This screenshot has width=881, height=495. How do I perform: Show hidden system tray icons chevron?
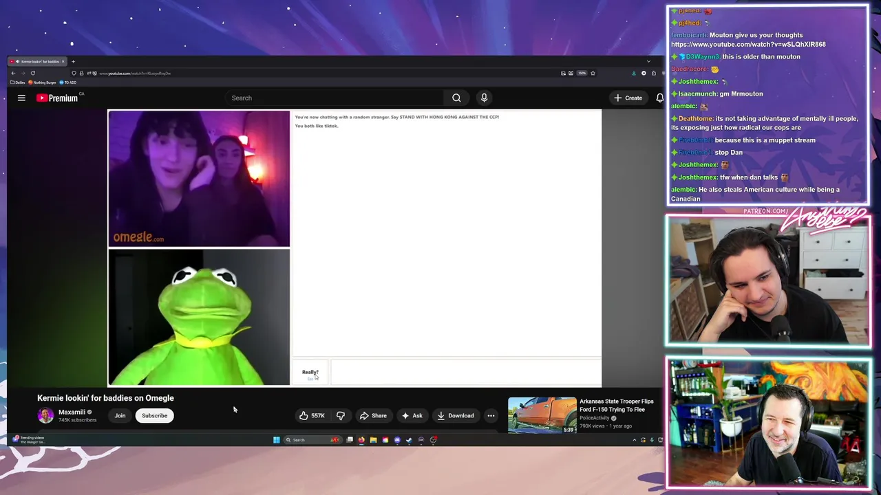coord(635,440)
